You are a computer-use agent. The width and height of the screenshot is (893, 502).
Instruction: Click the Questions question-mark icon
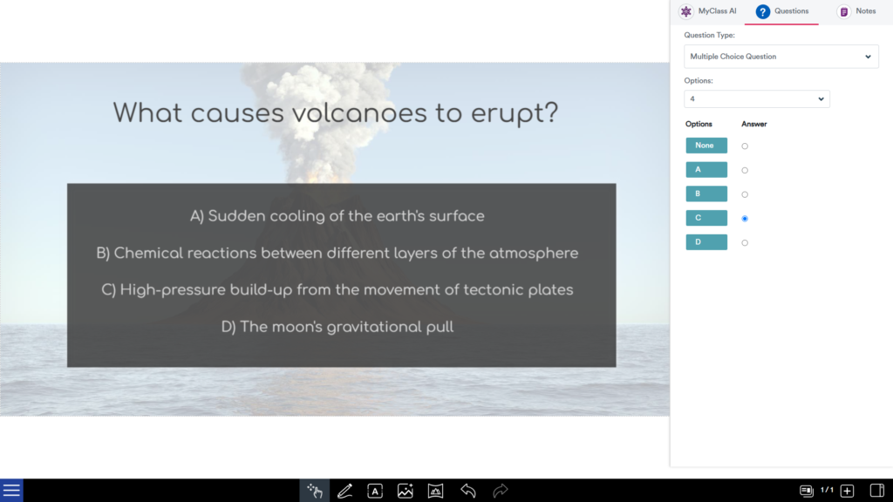click(x=762, y=11)
